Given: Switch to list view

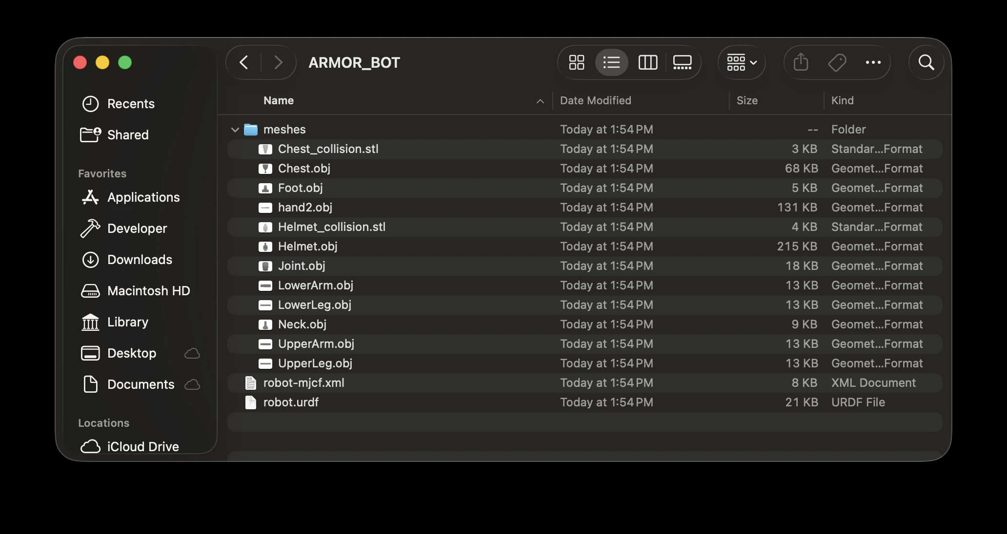Looking at the screenshot, I should pyautogui.click(x=611, y=62).
